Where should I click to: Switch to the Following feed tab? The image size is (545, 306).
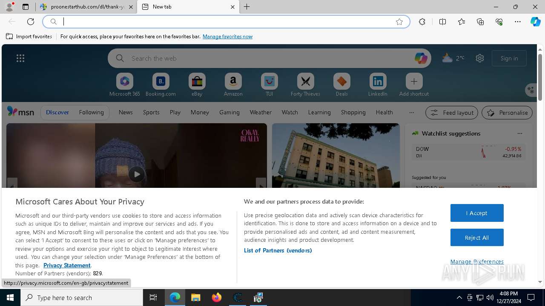point(91,112)
